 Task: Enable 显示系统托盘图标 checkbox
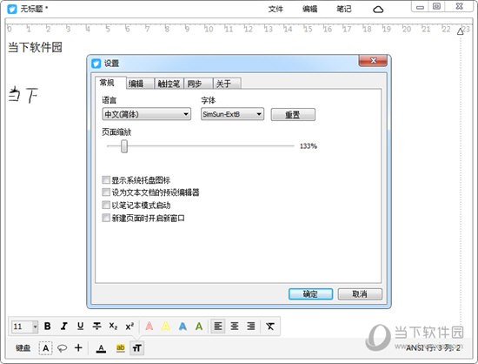coord(106,180)
